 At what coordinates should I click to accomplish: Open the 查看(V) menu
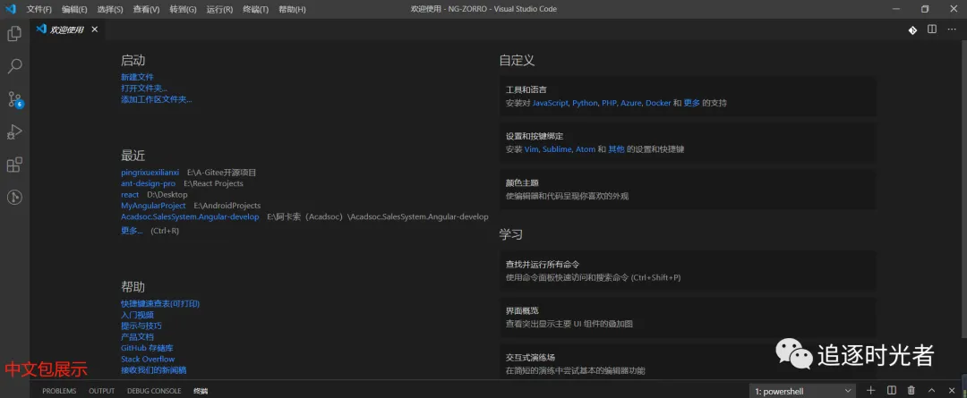pos(146,9)
